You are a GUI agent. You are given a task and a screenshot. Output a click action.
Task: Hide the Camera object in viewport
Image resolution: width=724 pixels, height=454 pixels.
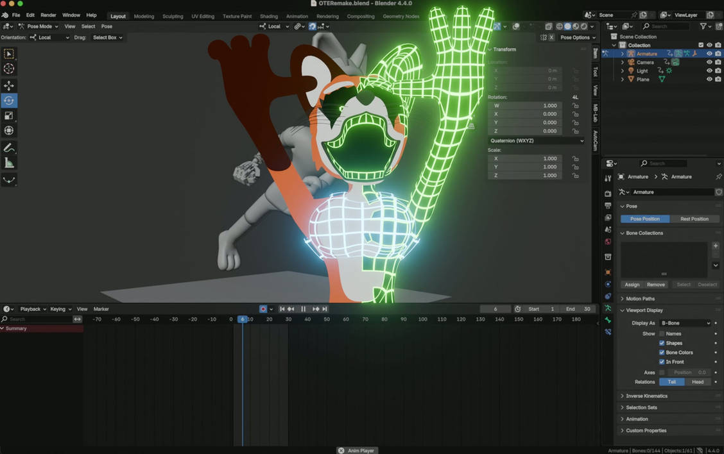(x=709, y=62)
